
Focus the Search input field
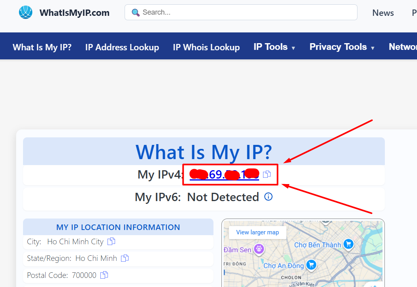coord(241,12)
